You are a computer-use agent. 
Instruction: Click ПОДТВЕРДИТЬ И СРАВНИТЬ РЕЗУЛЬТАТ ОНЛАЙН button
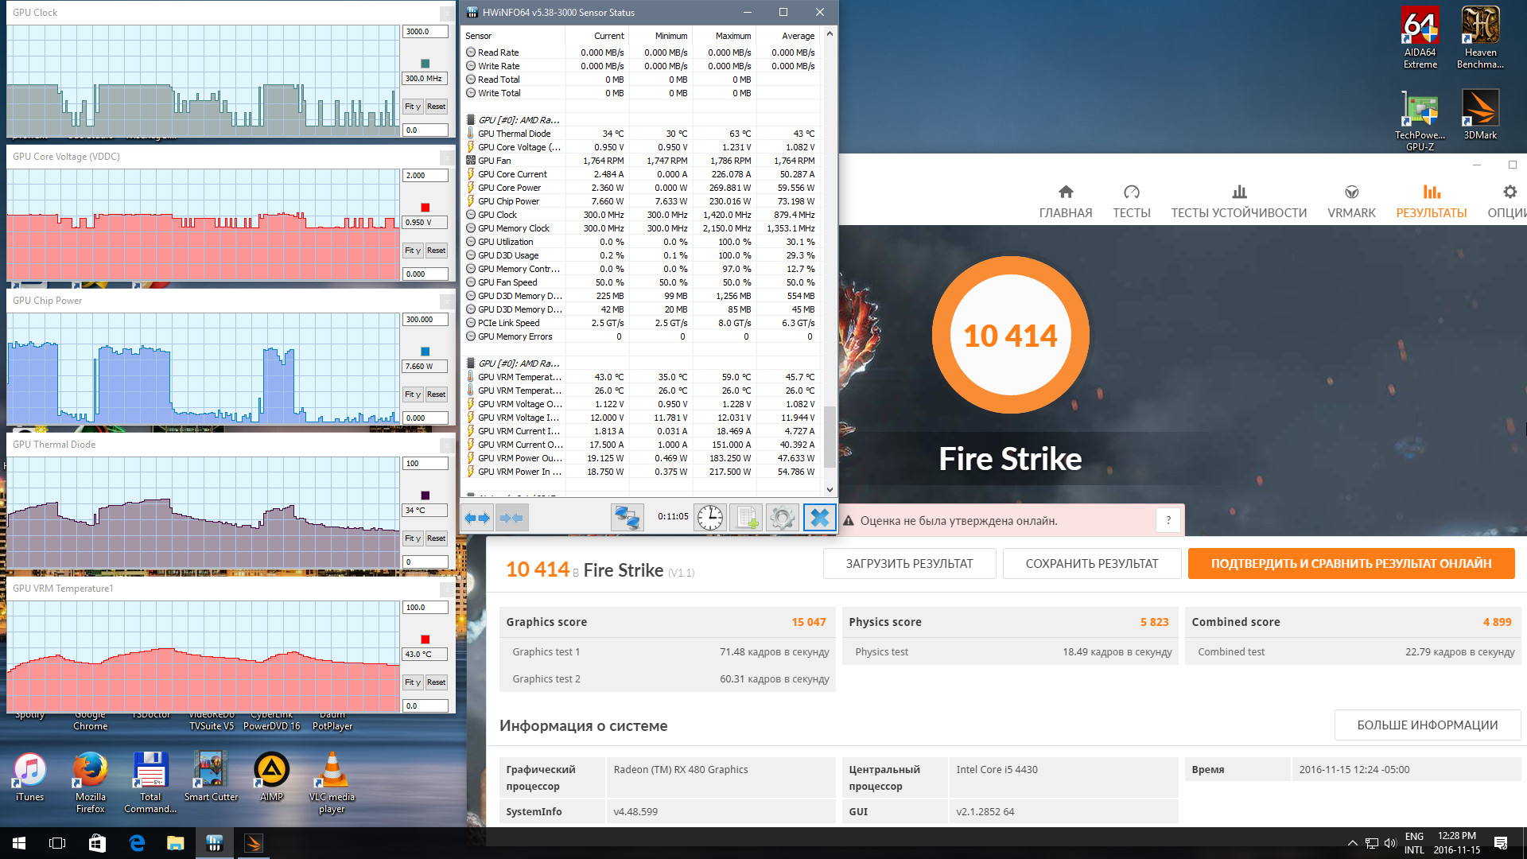pyautogui.click(x=1350, y=564)
